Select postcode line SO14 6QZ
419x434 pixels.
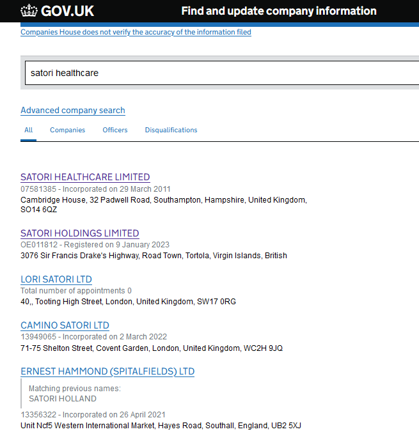click(39, 210)
